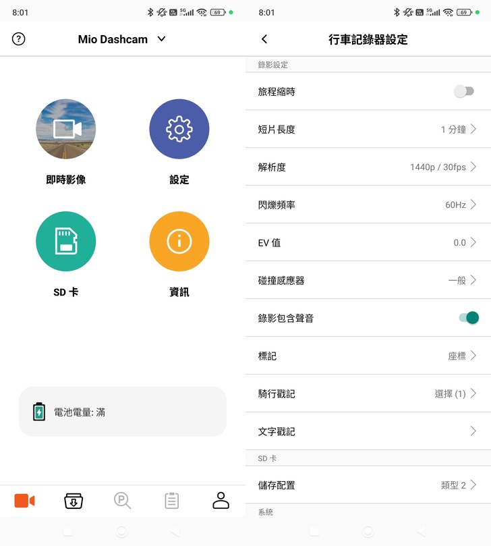The width and height of the screenshot is (491, 546).
Task: Open the EV 值 chevron
Action: point(473,242)
